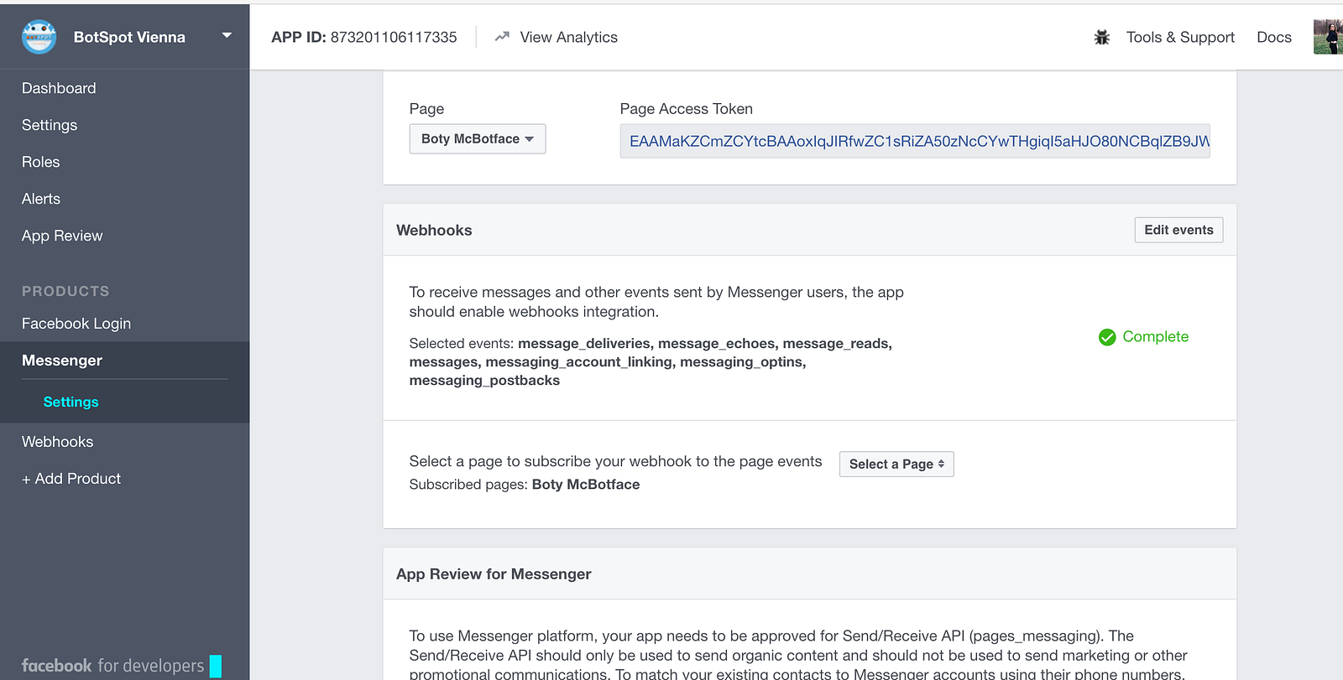
Task: Open Messenger's Settings sub-item
Action: click(x=71, y=402)
